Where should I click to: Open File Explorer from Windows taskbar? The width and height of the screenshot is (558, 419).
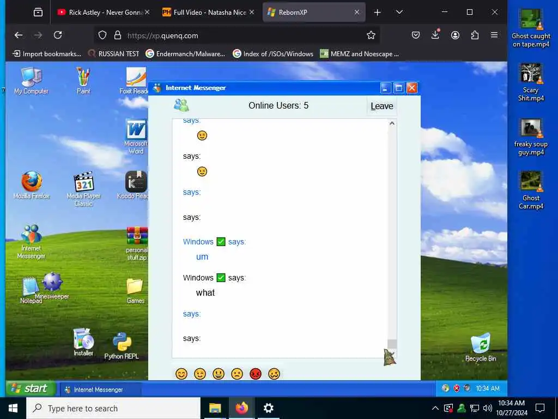(215, 408)
